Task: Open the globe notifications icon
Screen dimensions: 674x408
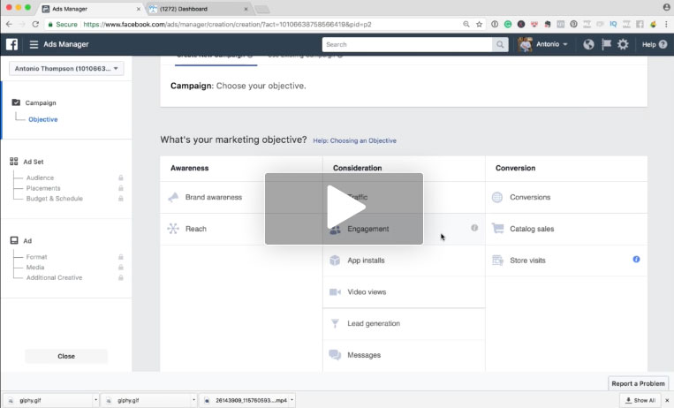Action: point(588,44)
